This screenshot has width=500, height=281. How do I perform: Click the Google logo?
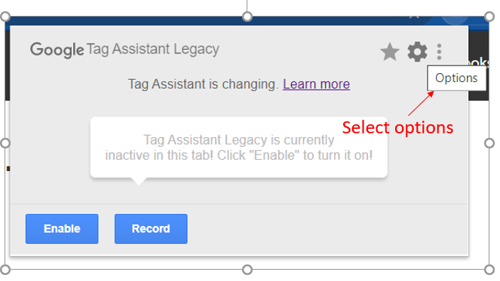coord(57,50)
